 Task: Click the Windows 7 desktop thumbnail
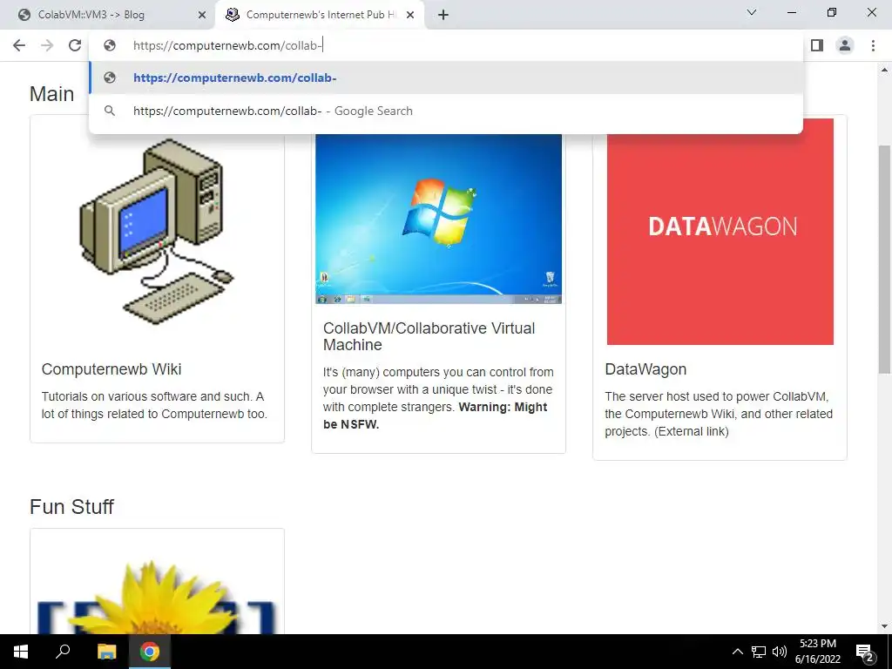tap(439, 219)
